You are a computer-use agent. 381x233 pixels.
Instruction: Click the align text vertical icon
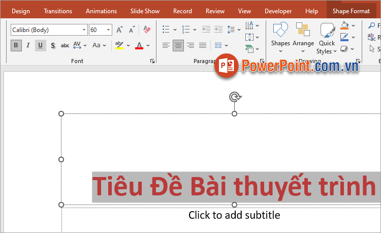pyautogui.click(x=249, y=37)
